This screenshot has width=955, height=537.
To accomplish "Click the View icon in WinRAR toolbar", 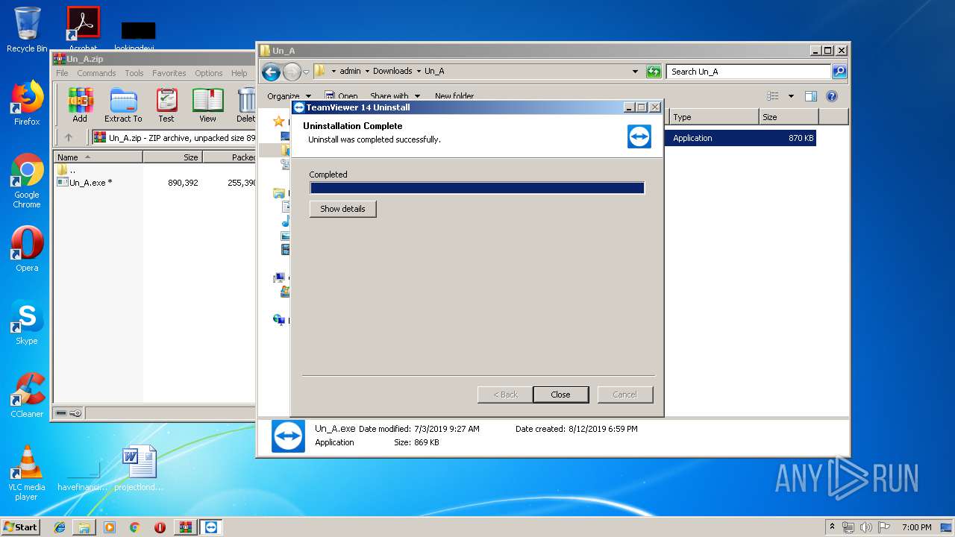I will (207, 105).
